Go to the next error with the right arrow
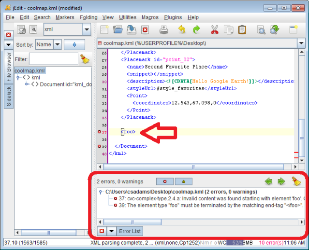 [281, 181]
